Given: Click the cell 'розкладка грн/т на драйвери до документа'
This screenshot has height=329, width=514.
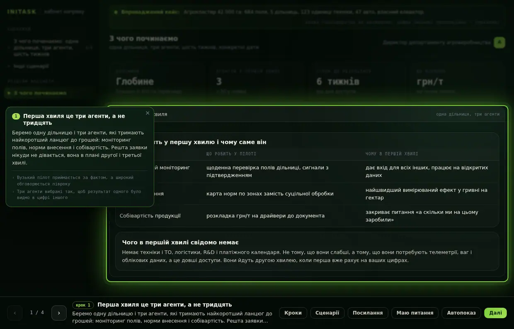Looking at the screenshot, I should coord(265,216).
